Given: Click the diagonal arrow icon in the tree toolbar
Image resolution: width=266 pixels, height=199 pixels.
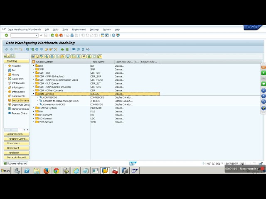Looking at the screenshot, I should 84,56.
